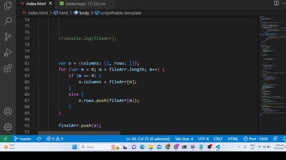The height and width of the screenshot is (160, 286).
Task: Click the feedback icon in status bar
Action: (275, 139)
